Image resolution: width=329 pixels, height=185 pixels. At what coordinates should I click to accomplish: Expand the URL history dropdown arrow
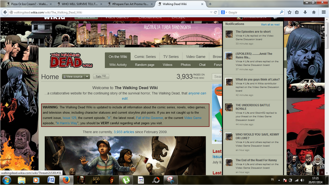[x=211, y=12]
